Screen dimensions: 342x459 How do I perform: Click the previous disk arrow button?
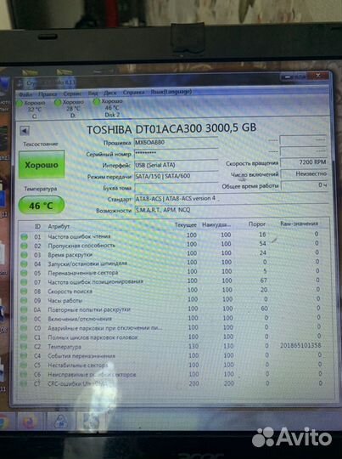click(x=25, y=131)
